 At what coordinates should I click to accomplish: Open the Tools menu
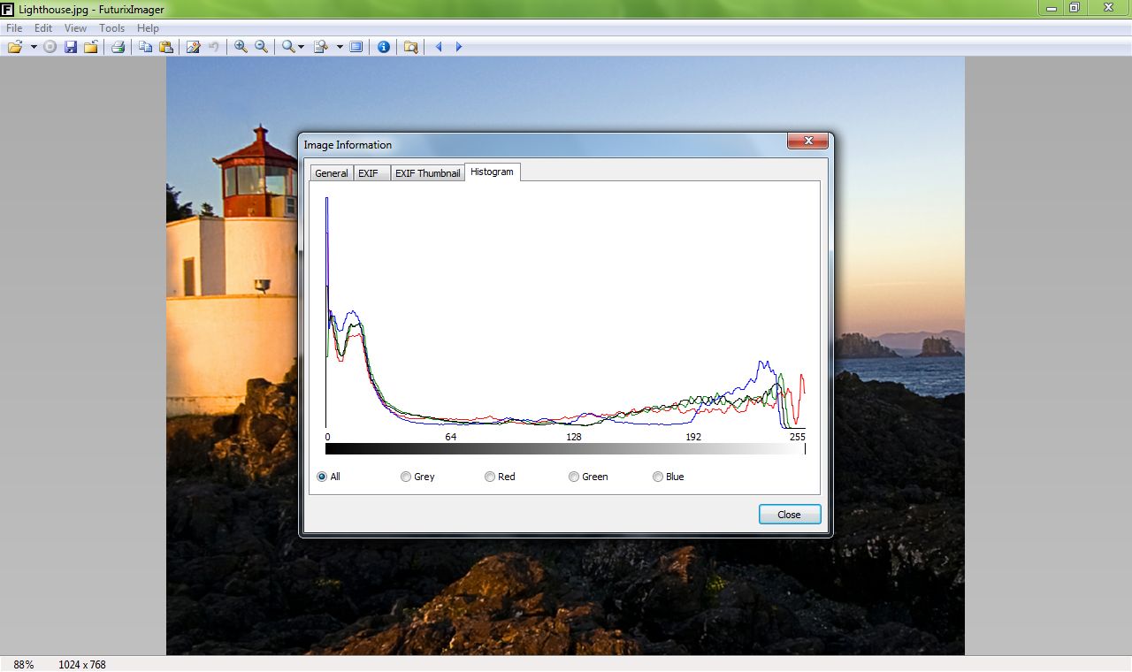112,28
